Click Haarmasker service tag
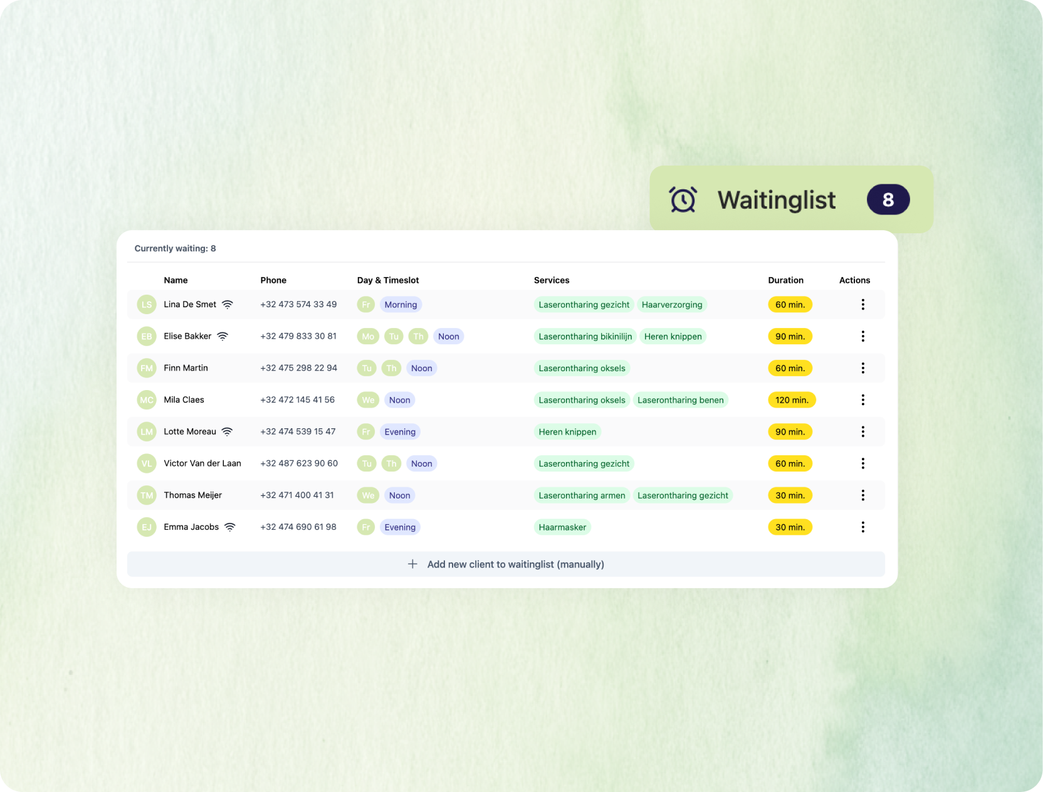This screenshot has height=792, width=1043. (562, 527)
